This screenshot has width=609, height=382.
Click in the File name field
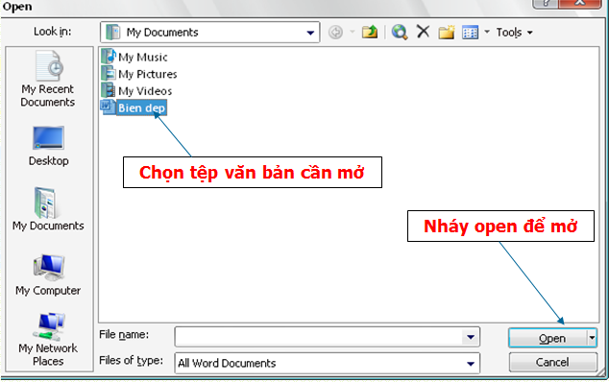(x=319, y=337)
